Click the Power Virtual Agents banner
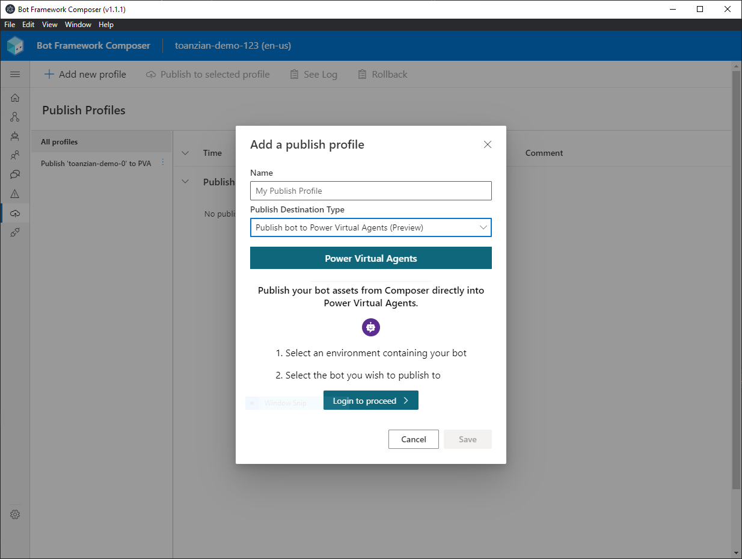Viewport: 742px width, 559px height. point(371,258)
